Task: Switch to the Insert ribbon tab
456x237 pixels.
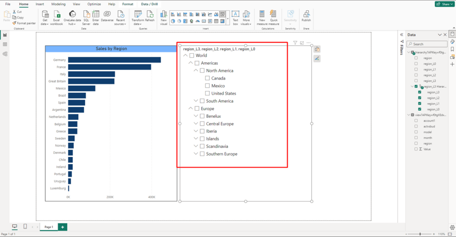Action: coord(40,4)
